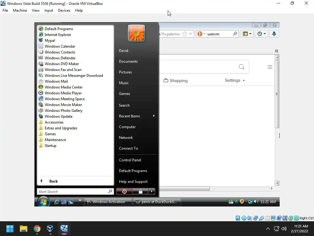Open the VirtualBox Devices menu
314x236 pixels.
tap(64, 10)
